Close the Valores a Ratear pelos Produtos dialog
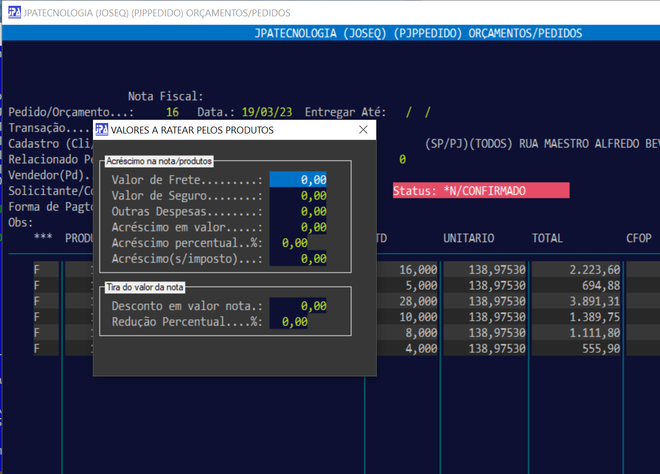 click(x=363, y=130)
